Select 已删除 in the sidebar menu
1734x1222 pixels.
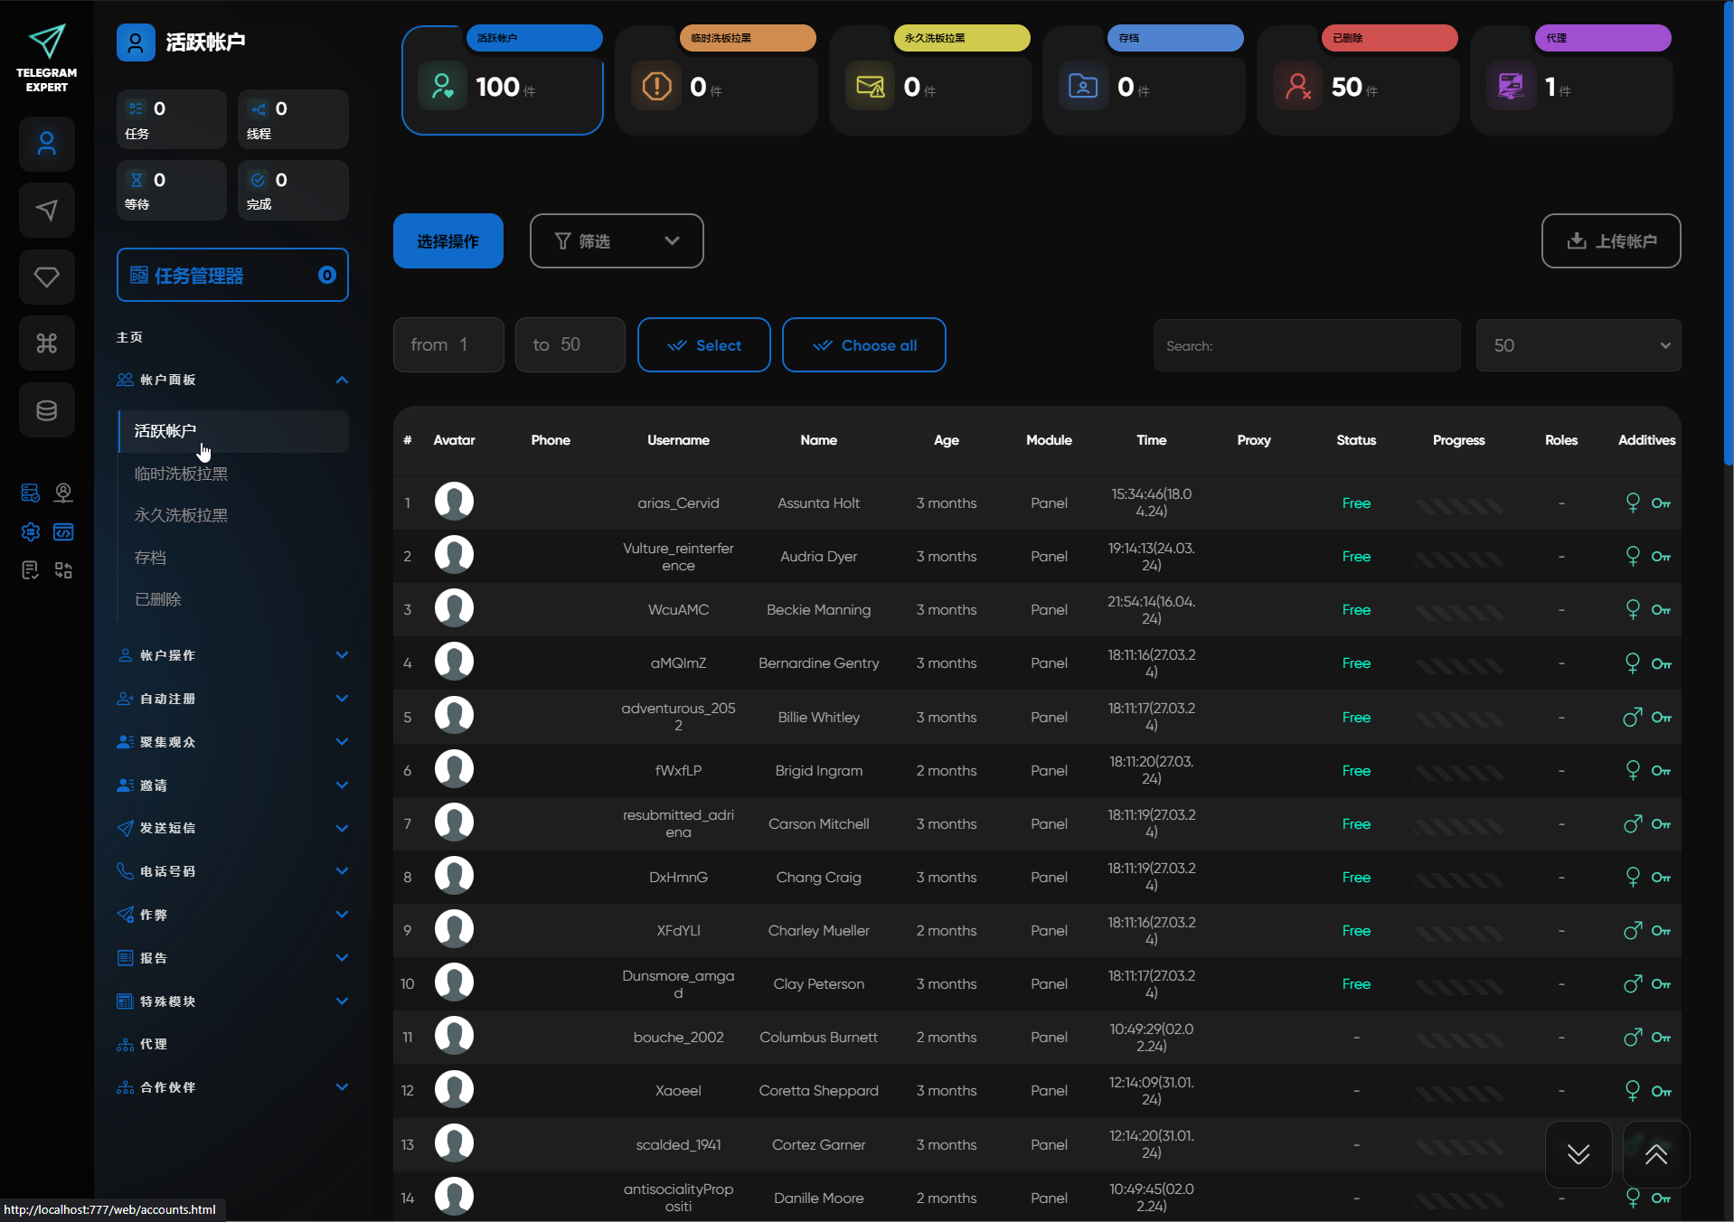[x=158, y=599]
